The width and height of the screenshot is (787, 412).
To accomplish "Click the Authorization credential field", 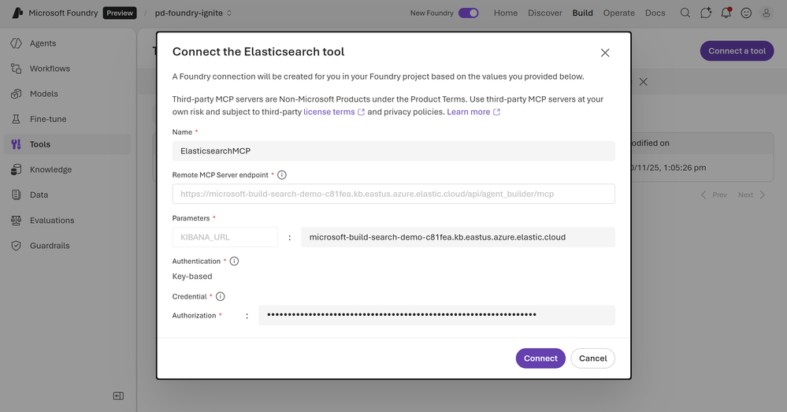I will (x=436, y=315).
